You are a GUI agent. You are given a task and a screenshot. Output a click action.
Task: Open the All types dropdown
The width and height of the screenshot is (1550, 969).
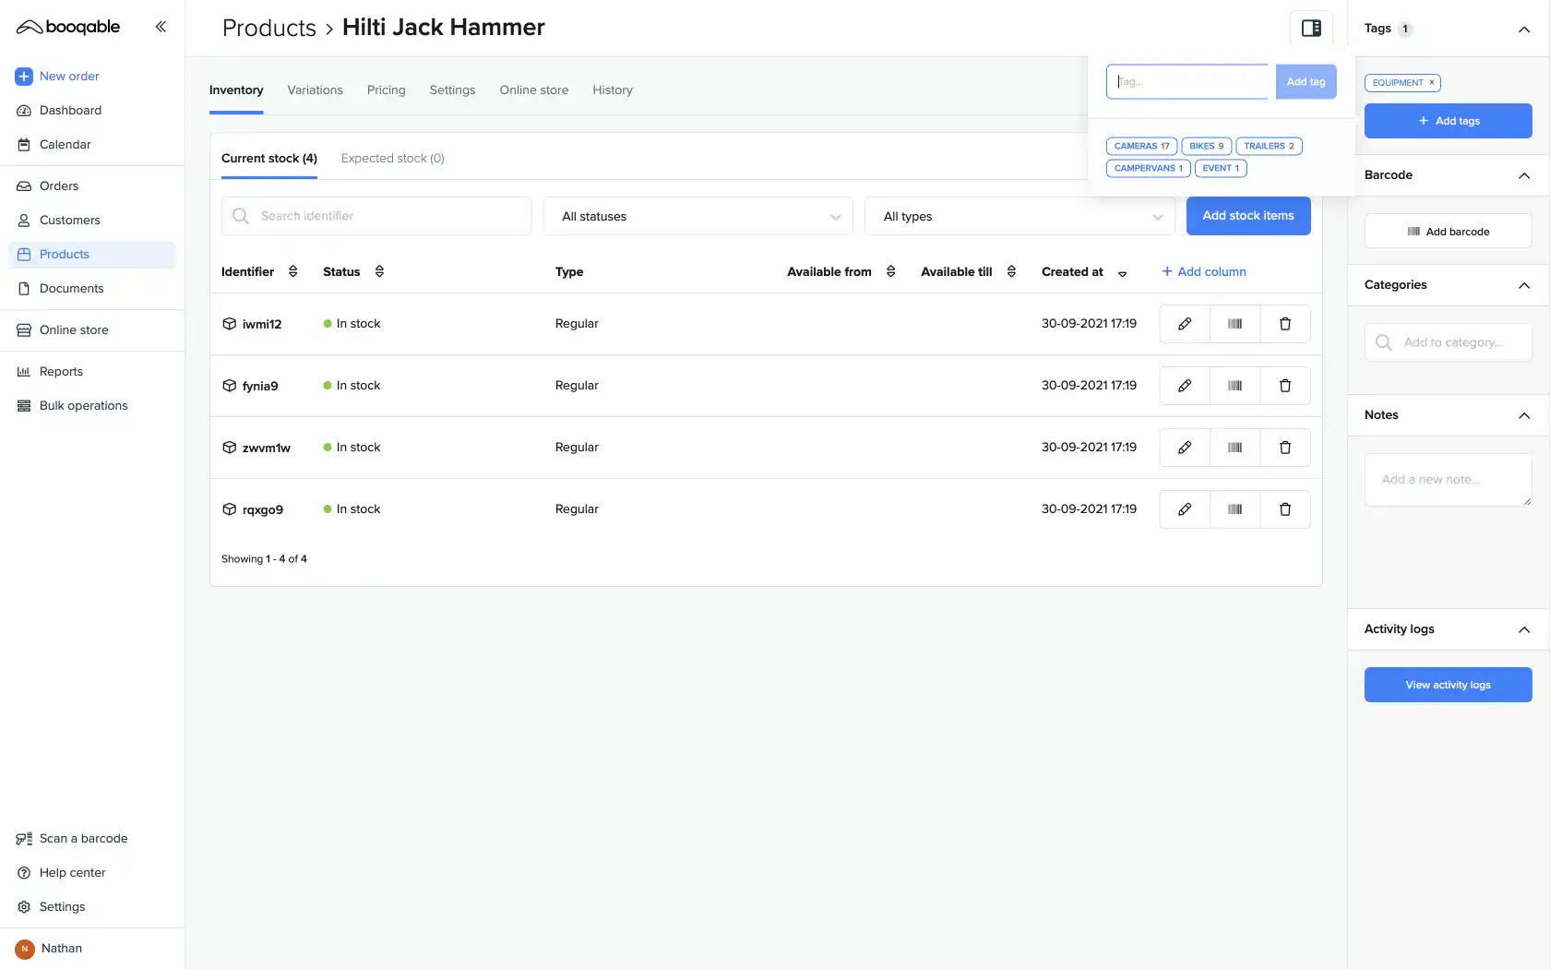(1019, 216)
